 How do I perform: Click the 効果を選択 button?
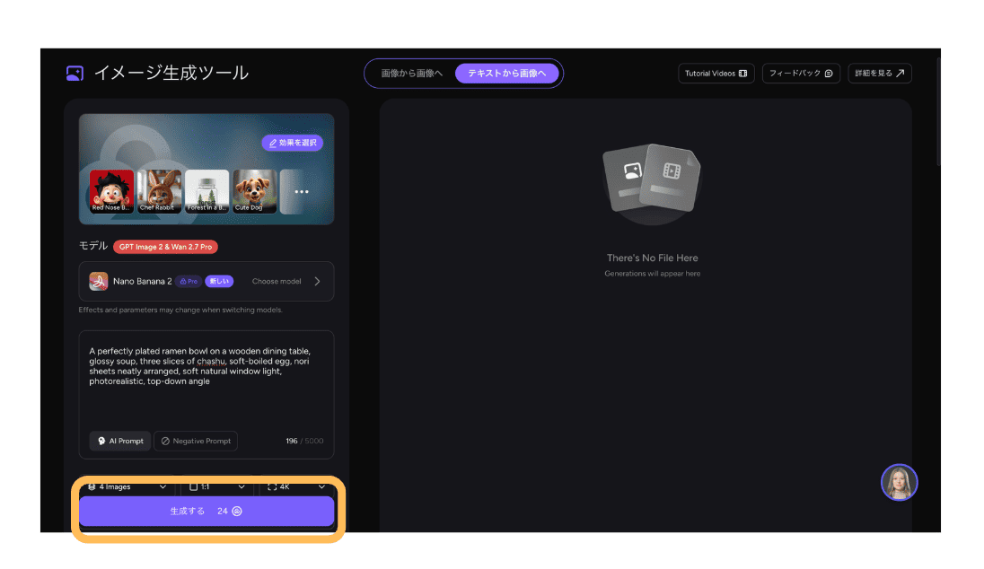(x=293, y=143)
